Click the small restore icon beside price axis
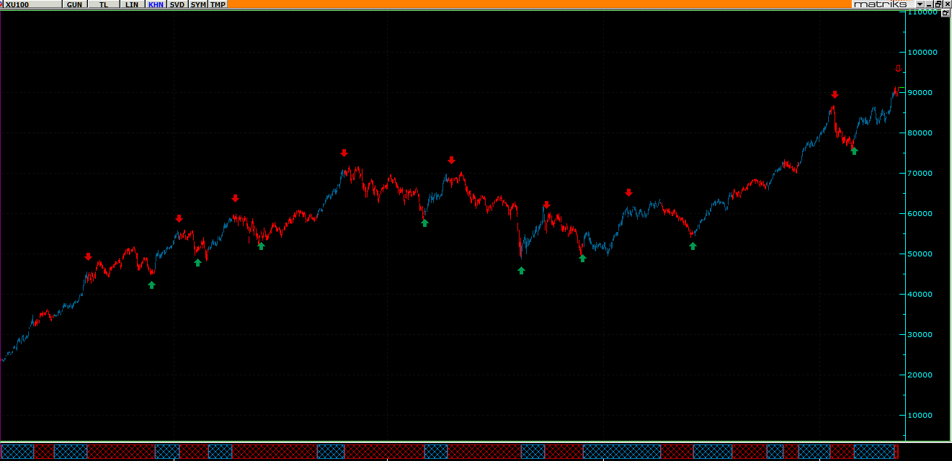The height and width of the screenshot is (461, 952). click(x=945, y=13)
